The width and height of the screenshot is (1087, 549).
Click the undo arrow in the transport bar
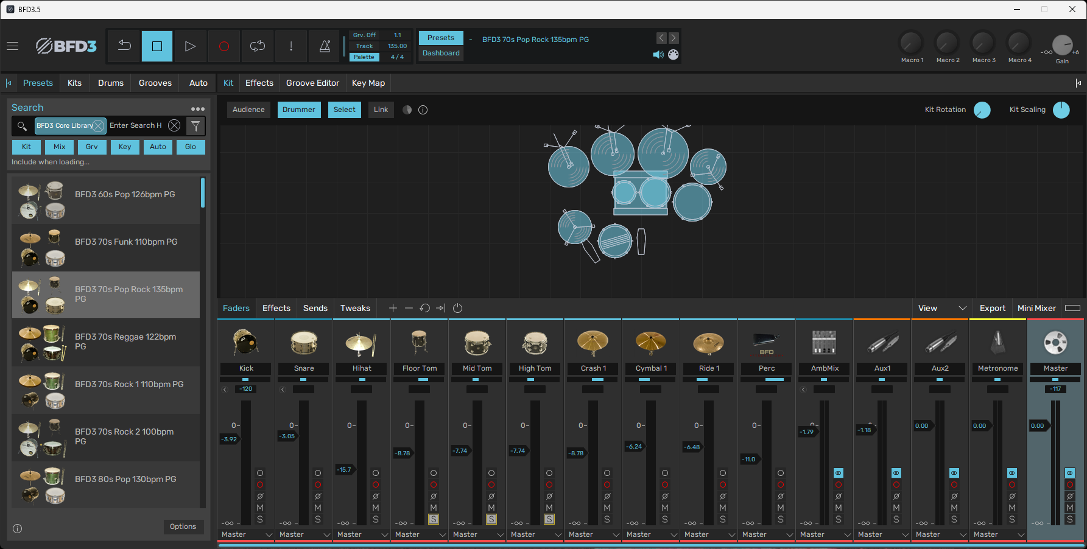[x=124, y=46]
